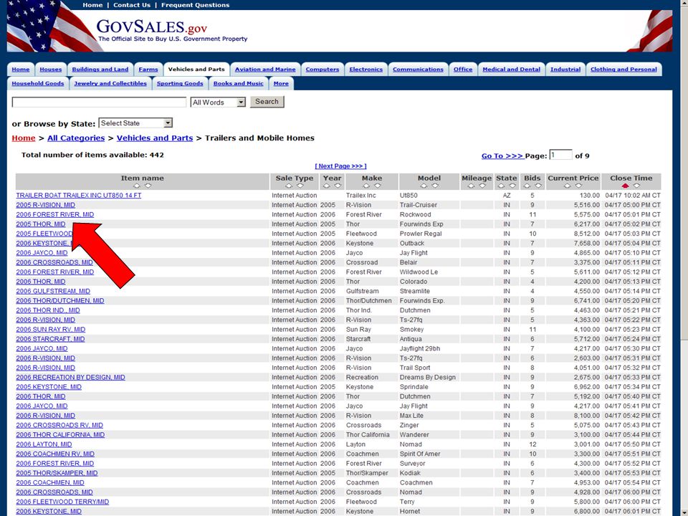Open Jewelry and Collectibles tab
The height and width of the screenshot is (516, 688).
pyautogui.click(x=110, y=83)
